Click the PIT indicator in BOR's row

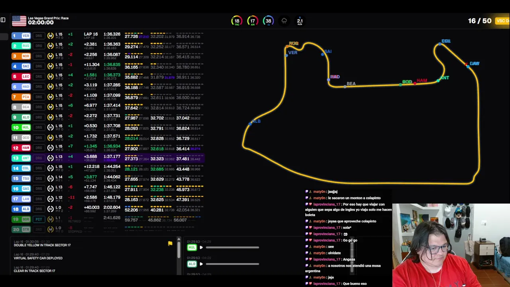[x=39, y=219]
